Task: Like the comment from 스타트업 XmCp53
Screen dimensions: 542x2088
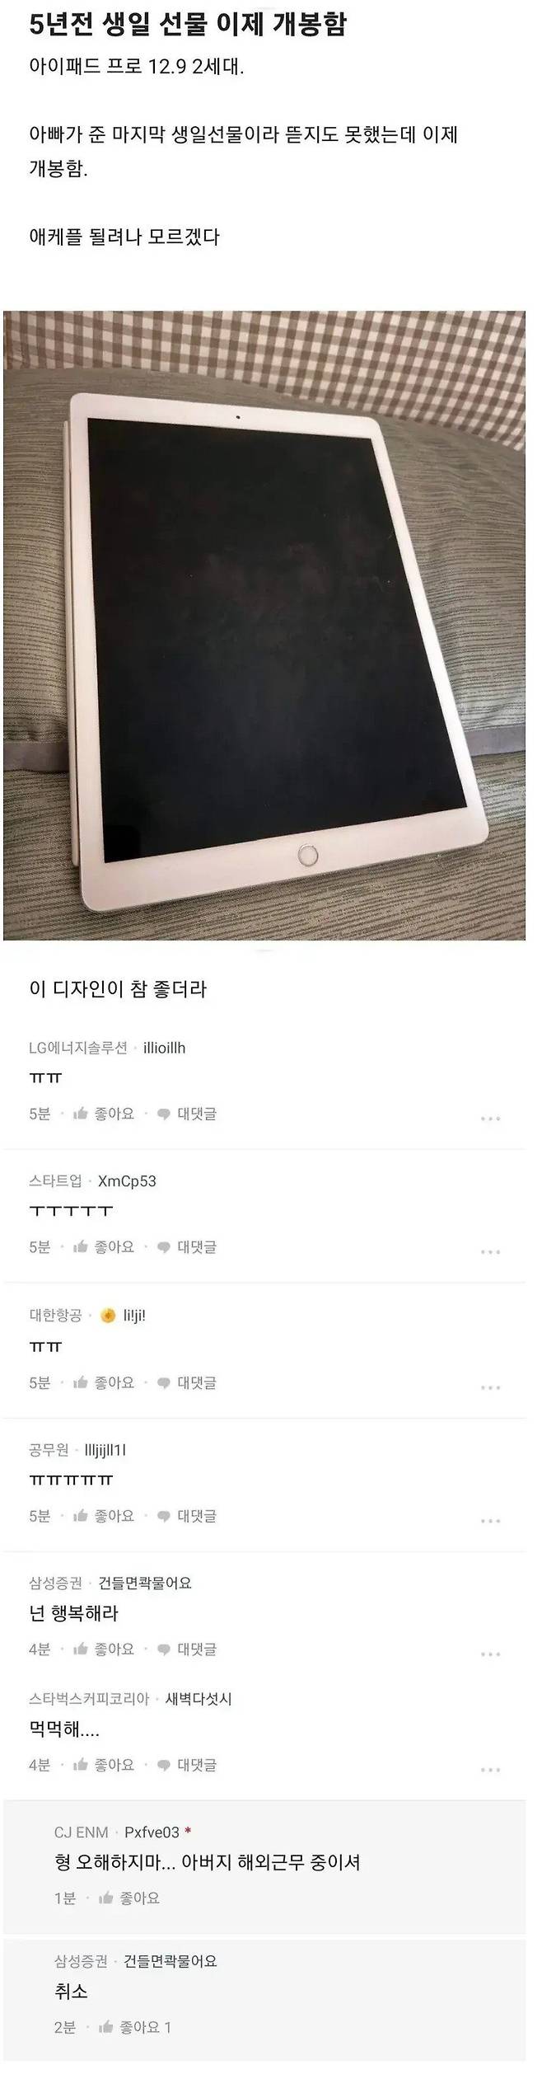Action: point(104,1247)
